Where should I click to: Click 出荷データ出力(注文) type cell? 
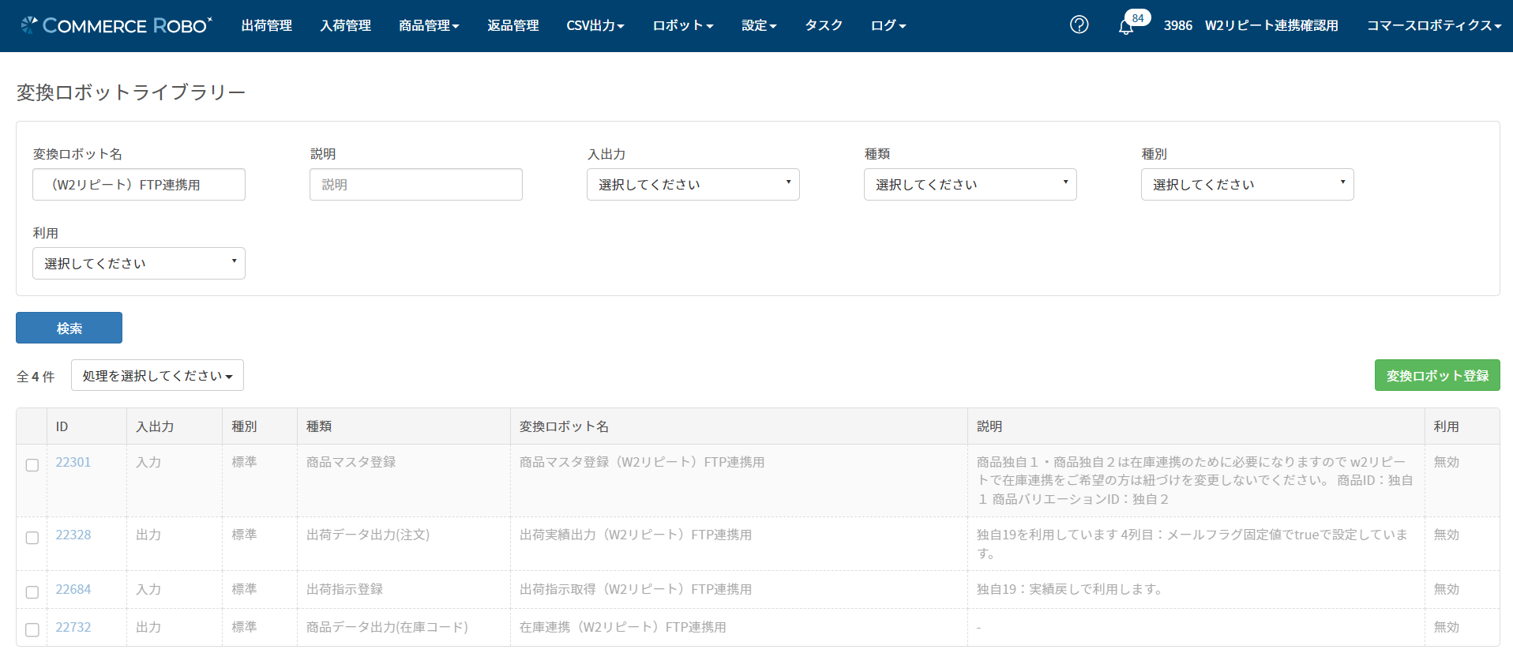pos(368,535)
